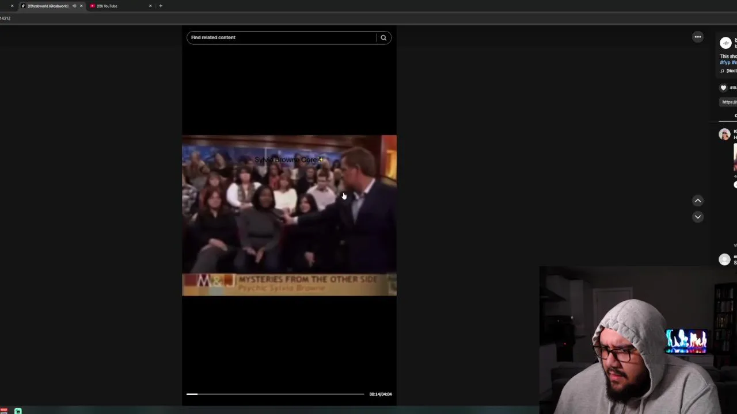Open a new browser tab with plus
The height and width of the screenshot is (414, 737).
(x=161, y=6)
